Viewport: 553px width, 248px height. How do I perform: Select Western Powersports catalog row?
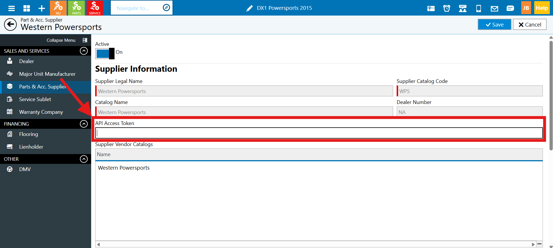(319, 168)
